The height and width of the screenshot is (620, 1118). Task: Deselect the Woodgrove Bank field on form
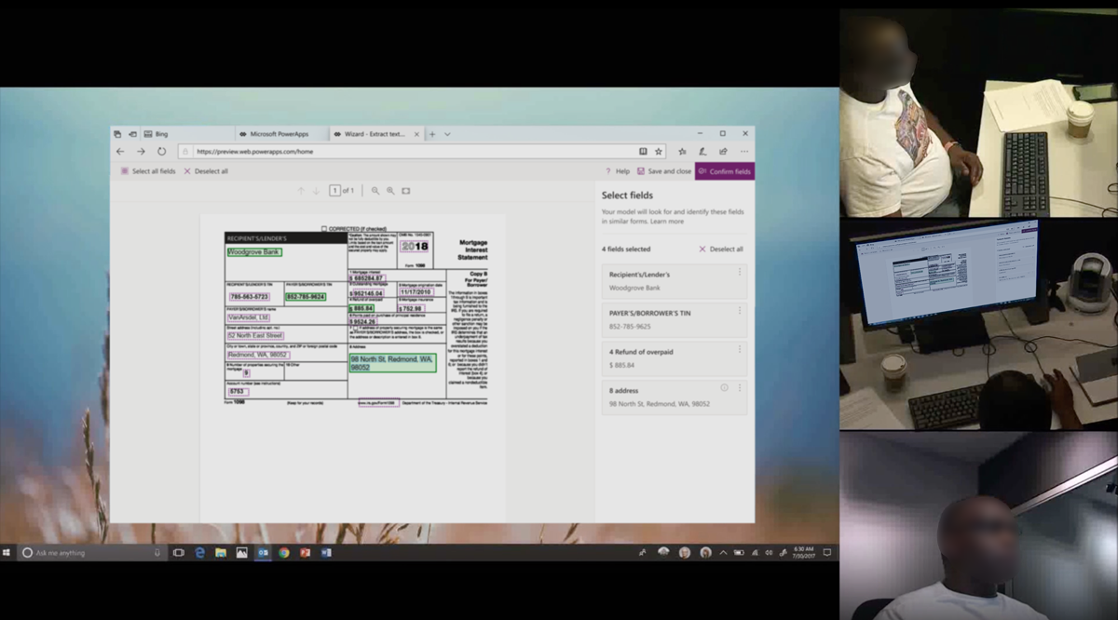click(x=254, y=252)
